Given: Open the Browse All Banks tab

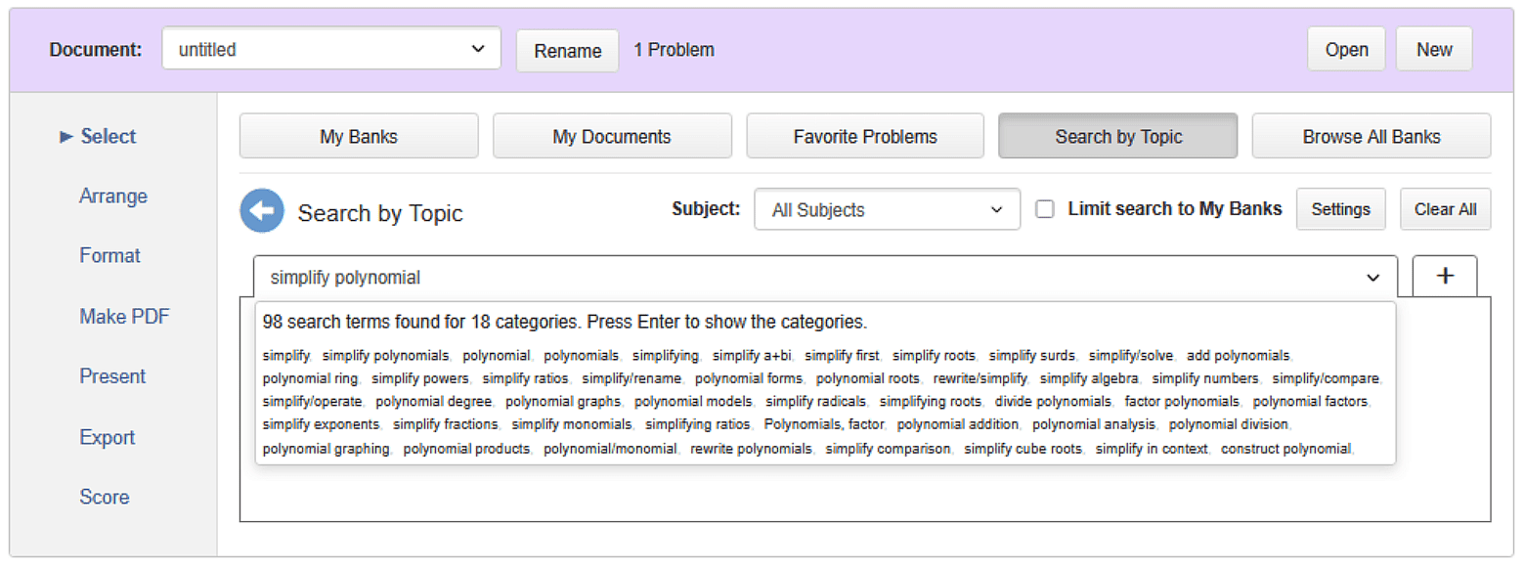Looking at the screenshot, I should click(x=1371, y=136).
